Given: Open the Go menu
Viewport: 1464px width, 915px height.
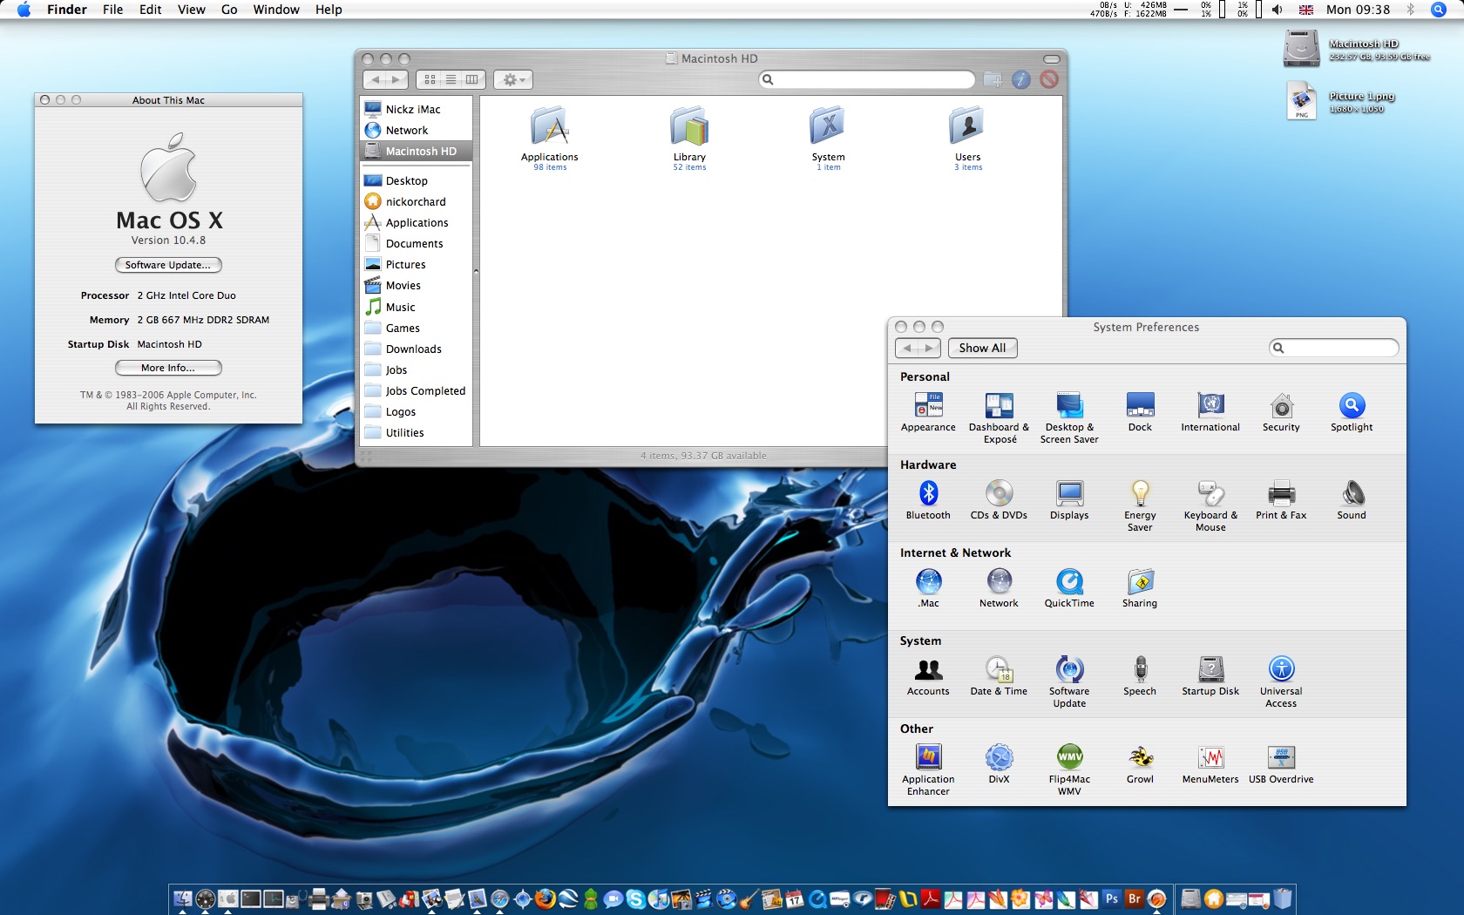Looking at the screenshot, I should click(x=229, y=10).
